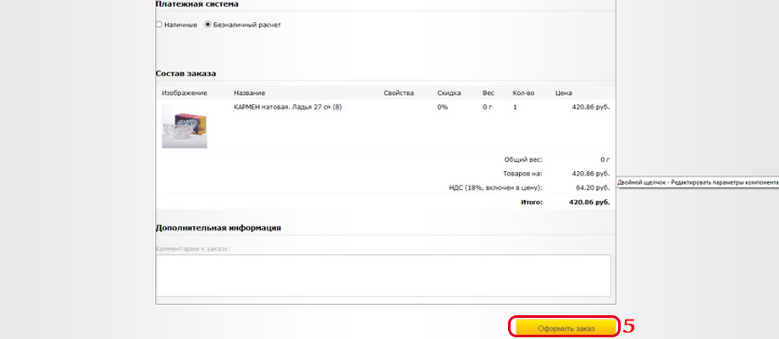Click the КАРМЕН product thumbnail image
The width and height of the screenshot is (779, 339).
(185, 125)
